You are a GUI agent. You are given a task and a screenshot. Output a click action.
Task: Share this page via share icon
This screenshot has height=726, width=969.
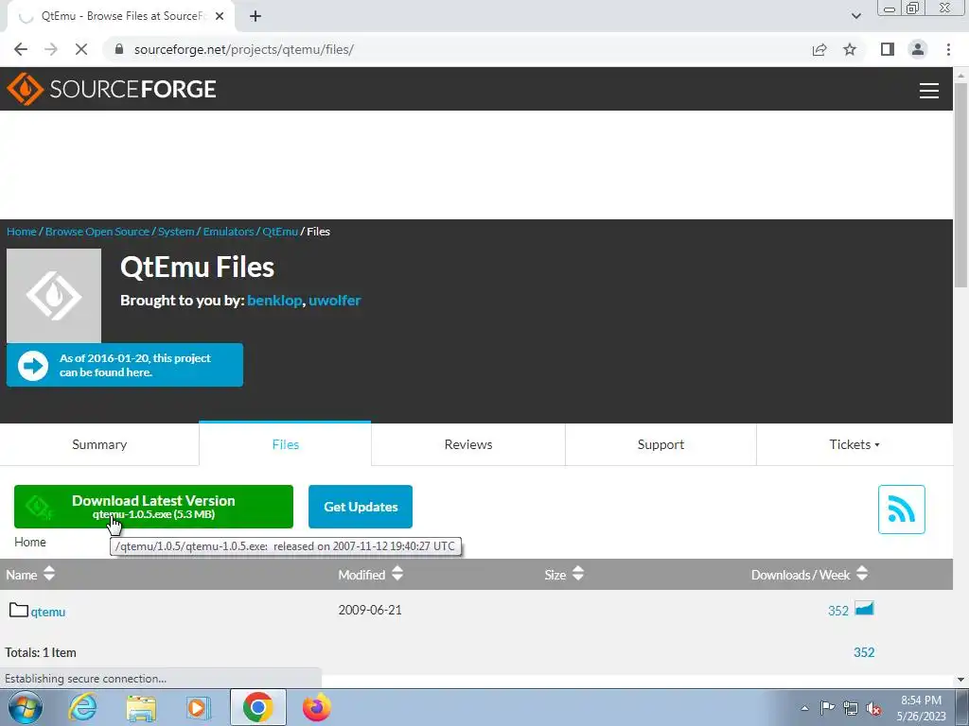click(819, 49)
